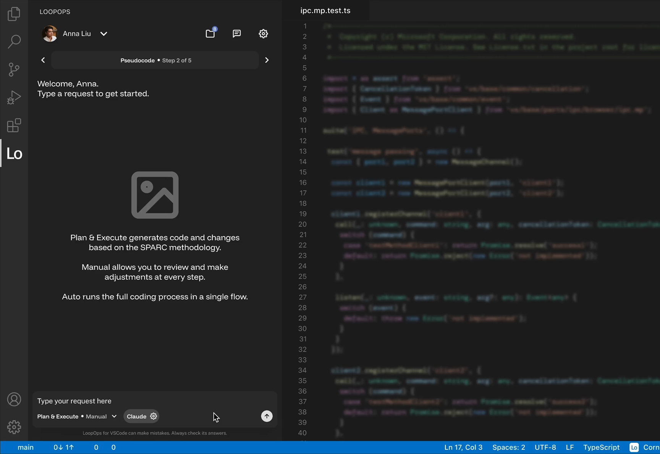Open the folder icon with badge 8
The width and height of the screenshot is (660, 454).
click(210, 33)
